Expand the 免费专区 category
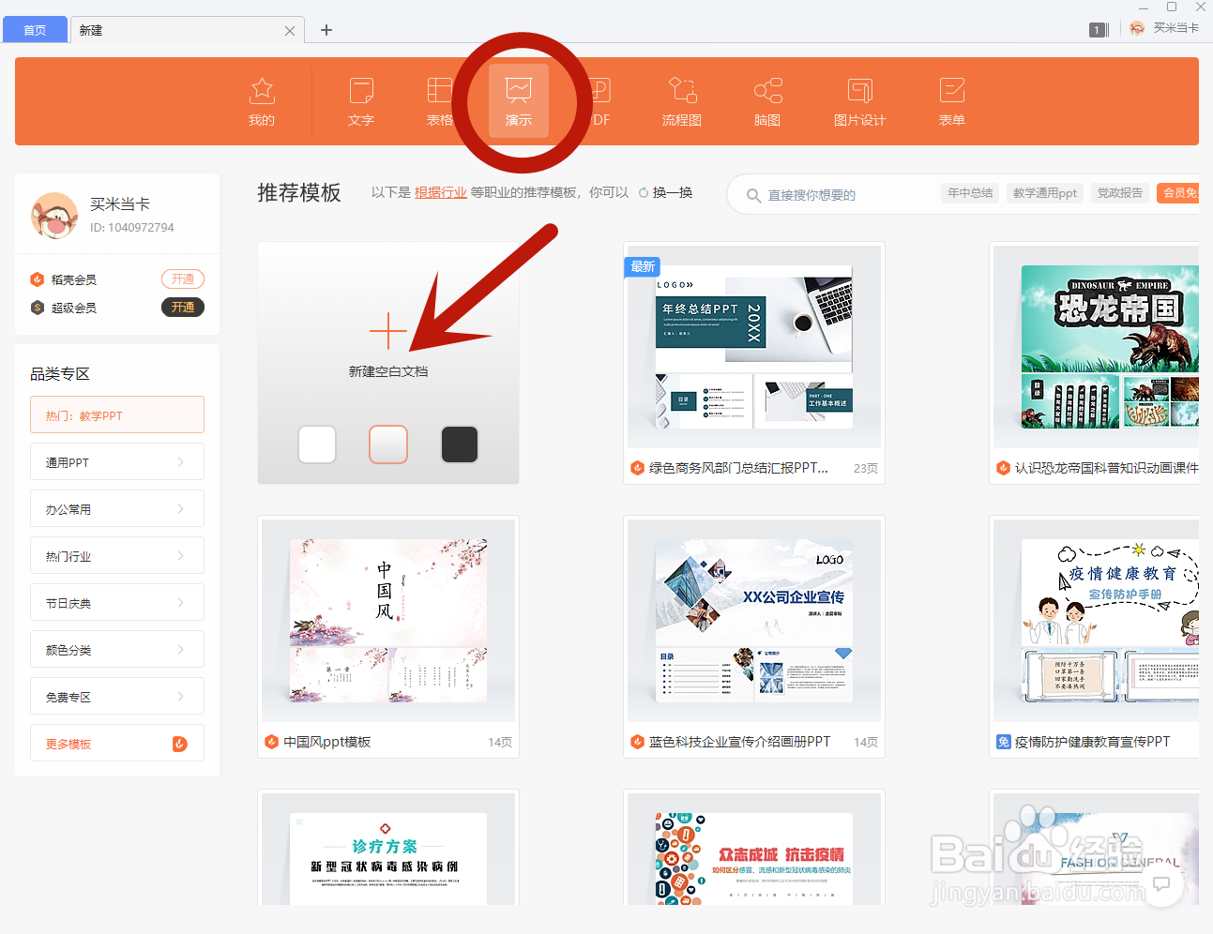The width and height of the screenshot is (1213, 934). 117,696
